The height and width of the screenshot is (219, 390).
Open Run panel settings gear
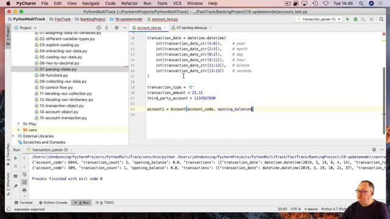pyautogui.click(x=374, y=150)
